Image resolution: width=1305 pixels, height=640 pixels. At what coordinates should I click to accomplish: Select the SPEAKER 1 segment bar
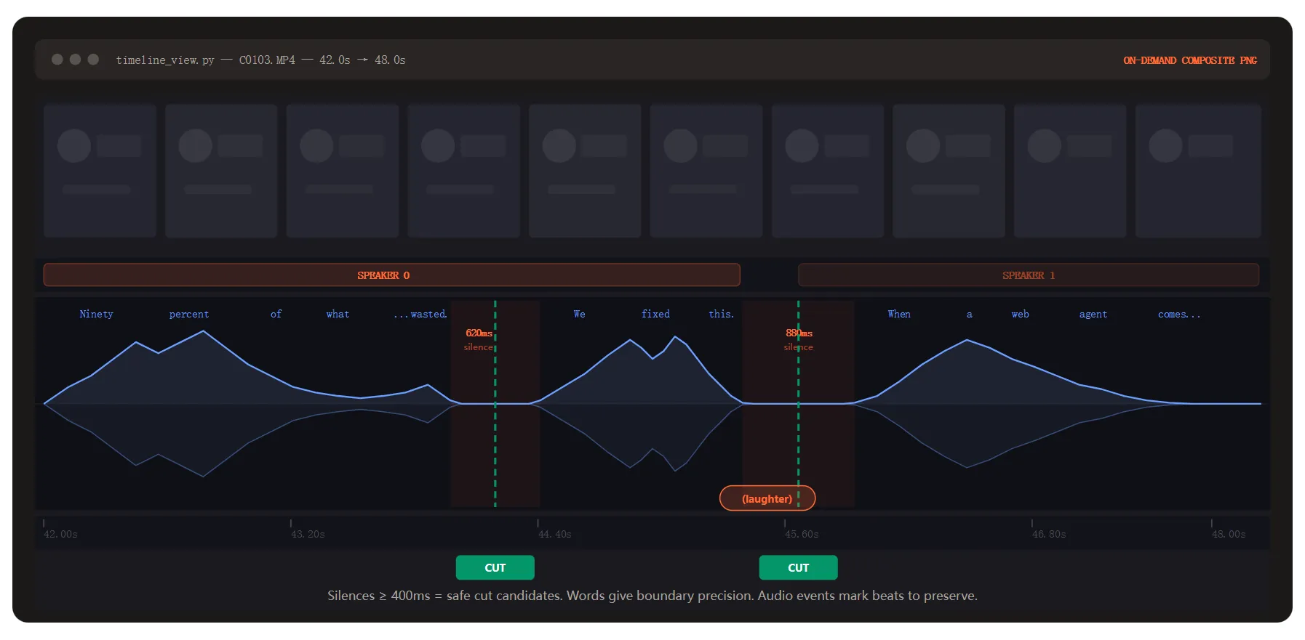pos(1028,275)
